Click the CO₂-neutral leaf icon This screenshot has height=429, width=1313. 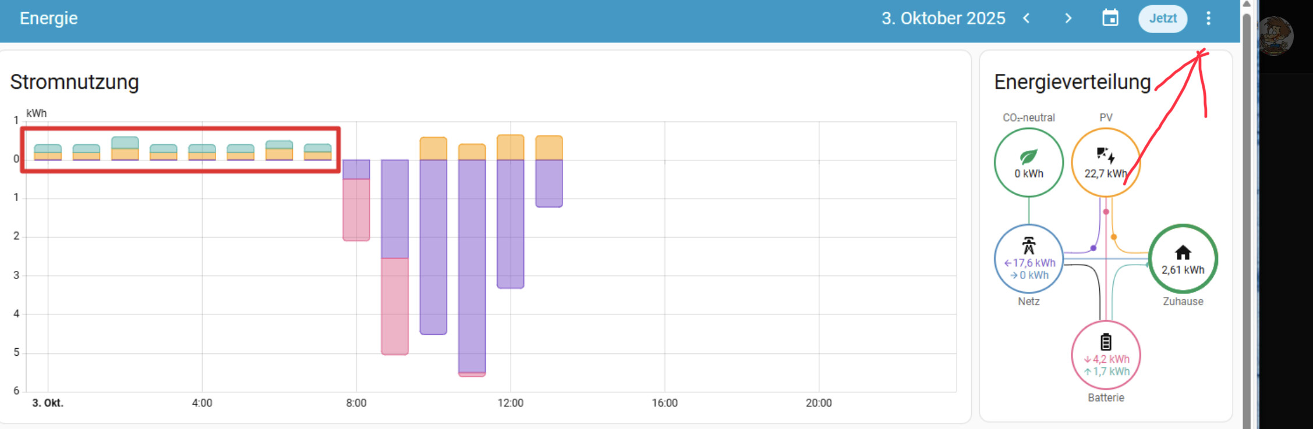click(1028, 156)
